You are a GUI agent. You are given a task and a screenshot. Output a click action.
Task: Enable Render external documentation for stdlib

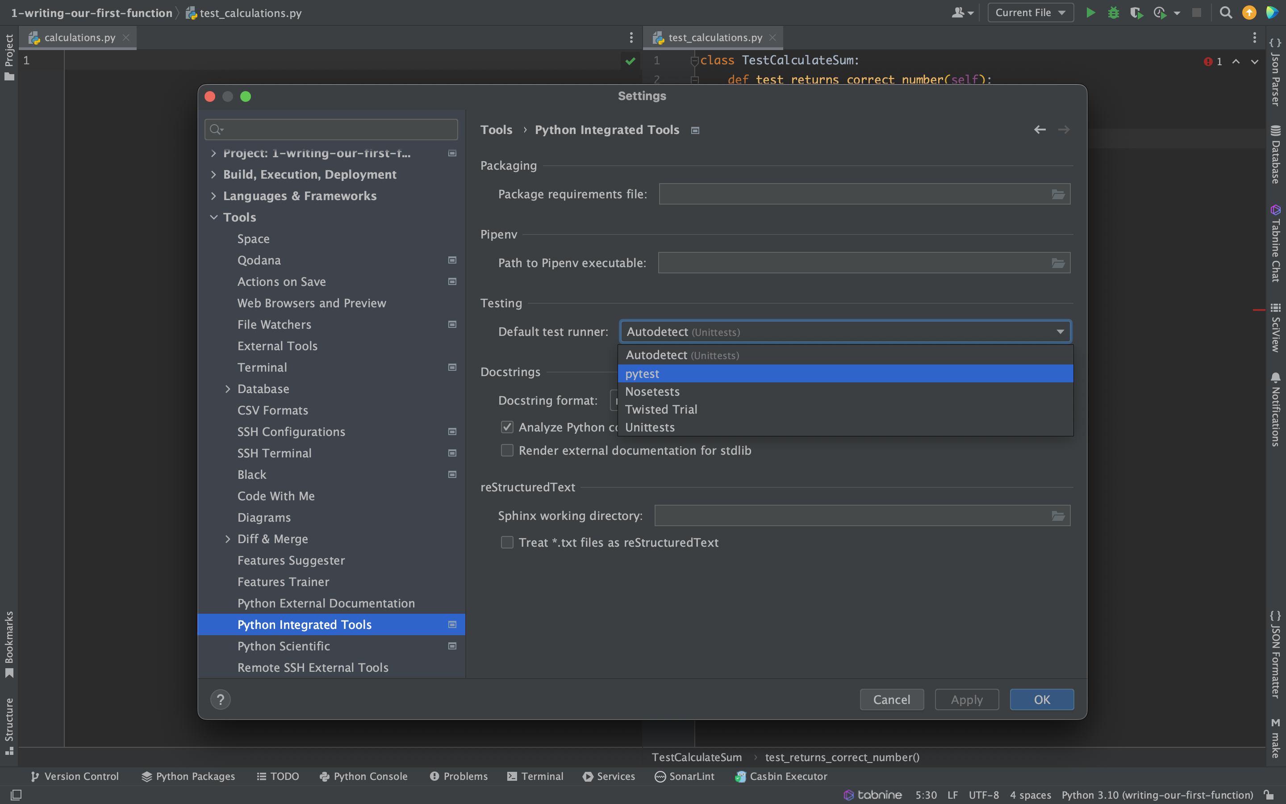pos(507,450)
